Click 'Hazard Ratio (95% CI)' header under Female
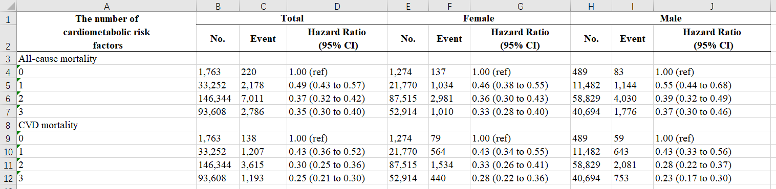This screenshot has width=776, height=189. pos(520,39)
